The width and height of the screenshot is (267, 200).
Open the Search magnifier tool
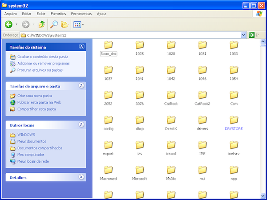tap(54, 24)
